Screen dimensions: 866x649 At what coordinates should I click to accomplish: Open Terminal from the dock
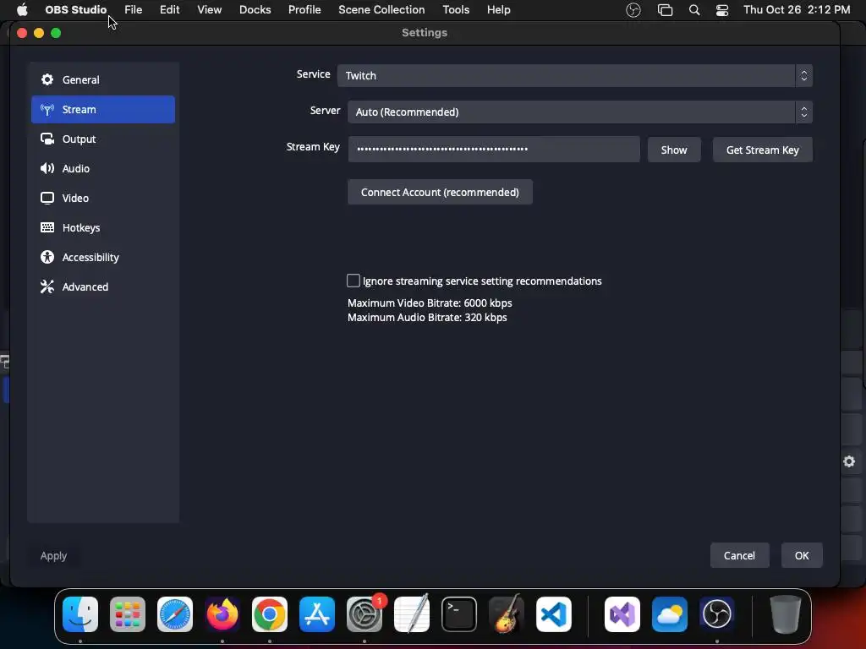pos(459,614)
